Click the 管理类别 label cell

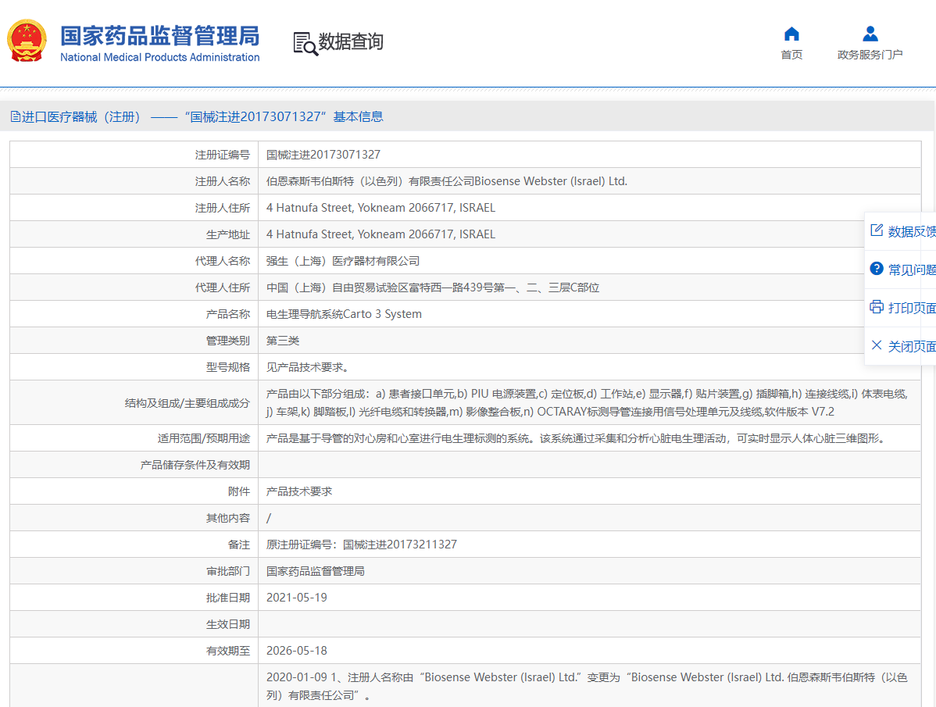tap(134, 341)
